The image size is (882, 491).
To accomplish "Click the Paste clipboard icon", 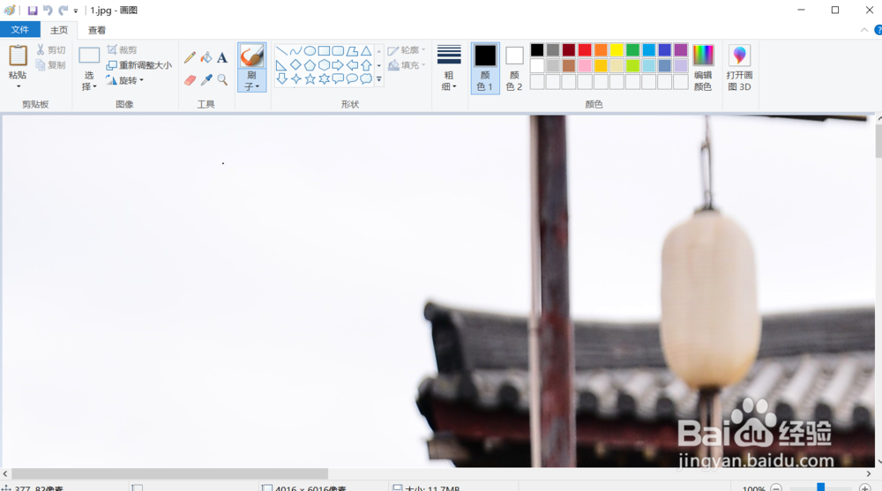I will point(18,56).
